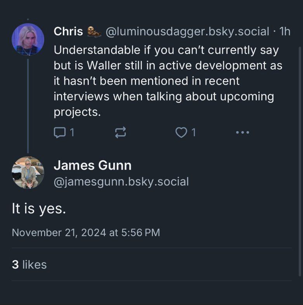Like Chris's post with the heart icon
The image size is (303, 305).
coord(181,133)
